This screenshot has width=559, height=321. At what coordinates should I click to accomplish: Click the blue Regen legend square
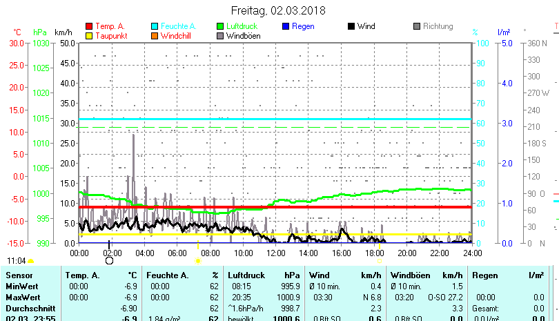tap(286, 26)
